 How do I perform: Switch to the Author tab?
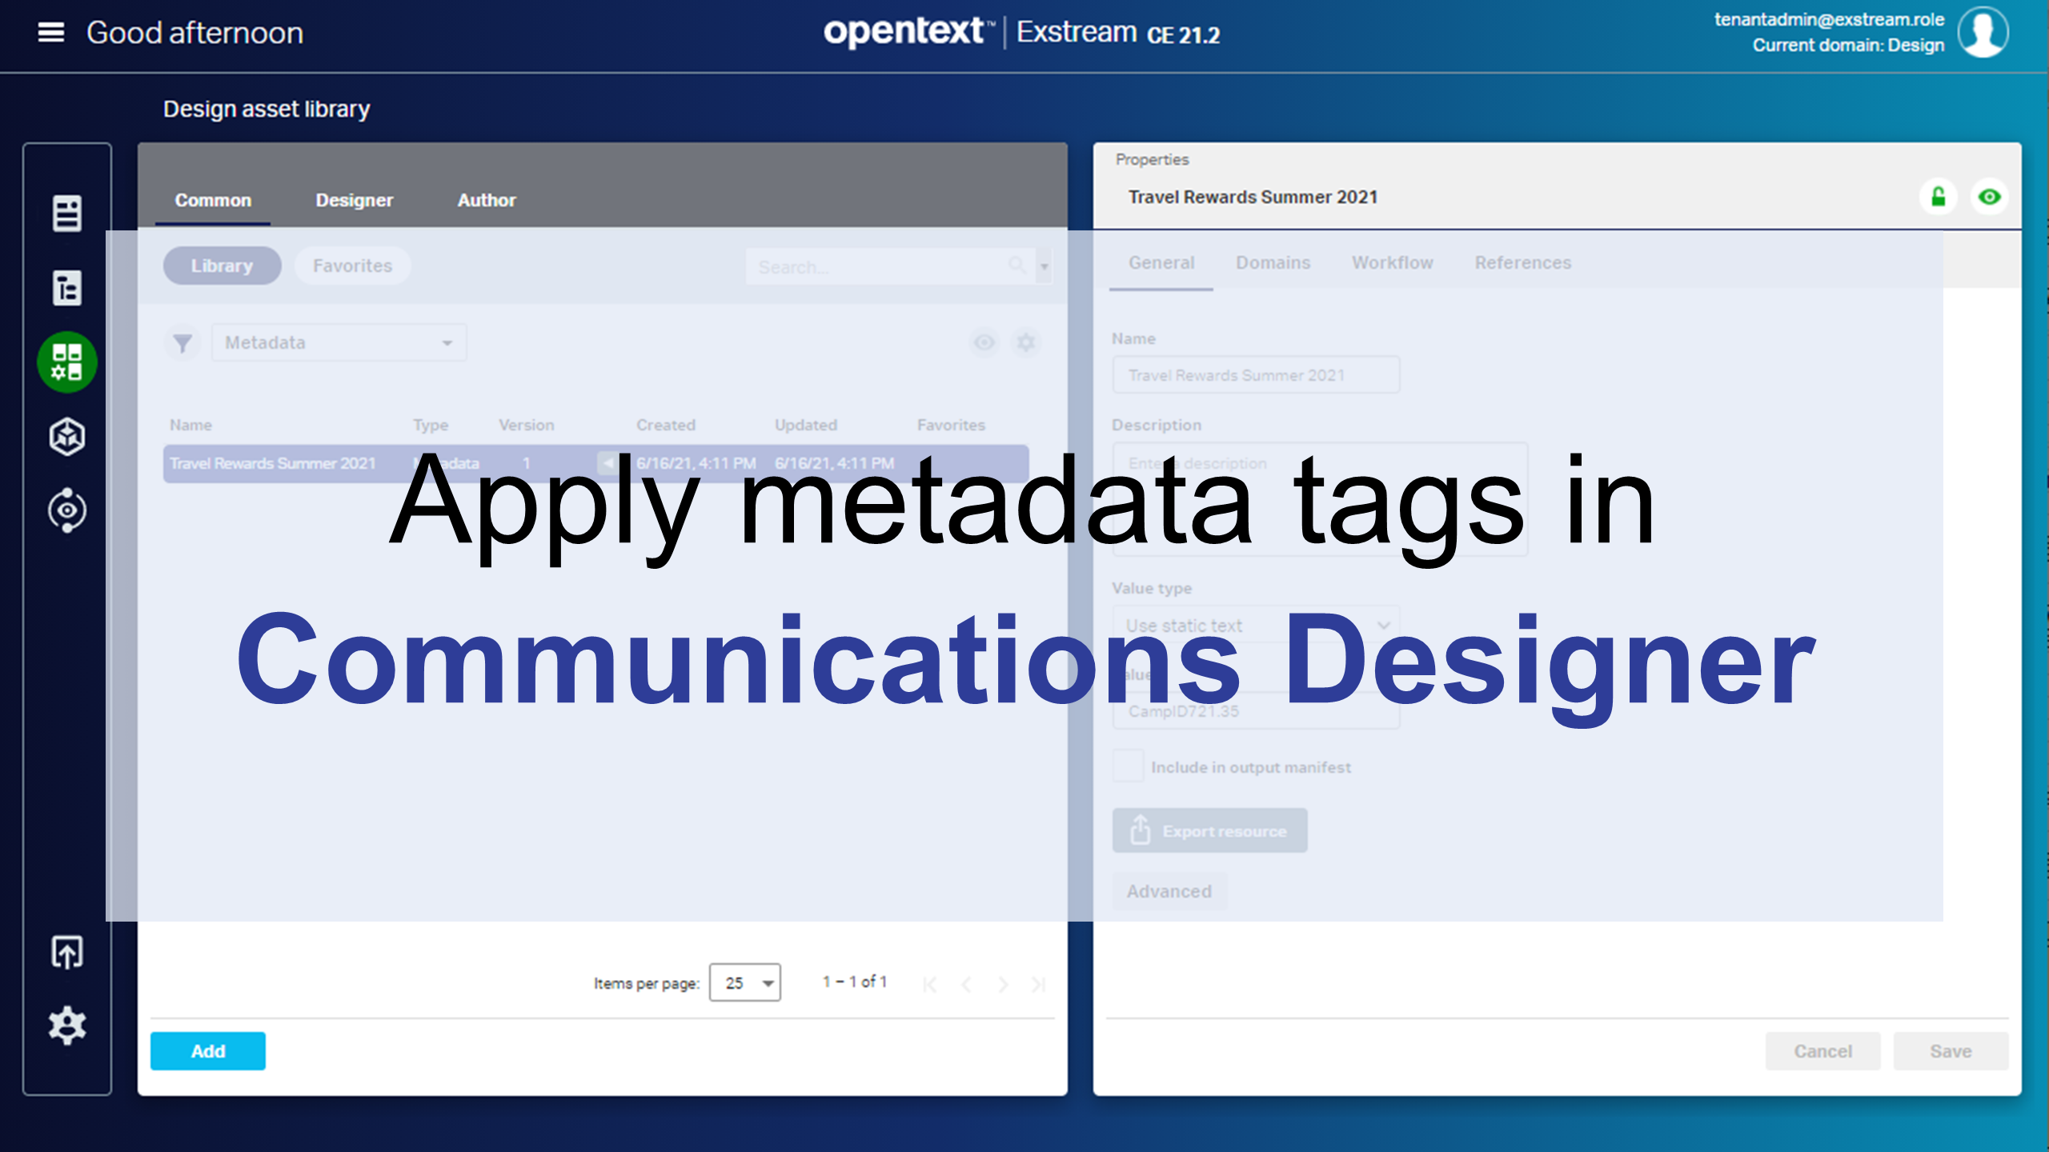click(x=487, y=200)
